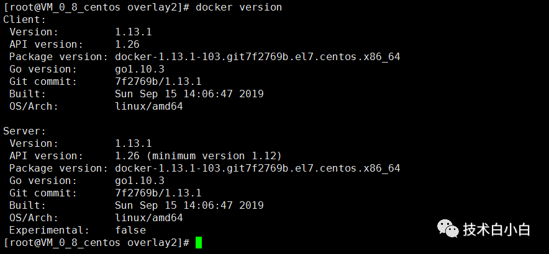The width and height of the screenshot is (549, 254).
Task: Click the 'docker version' command text
Action: click(x=238, y=7)
